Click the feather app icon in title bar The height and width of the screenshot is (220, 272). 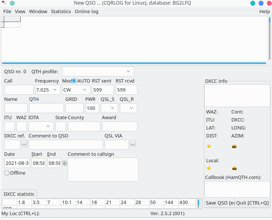coord(4,3)
